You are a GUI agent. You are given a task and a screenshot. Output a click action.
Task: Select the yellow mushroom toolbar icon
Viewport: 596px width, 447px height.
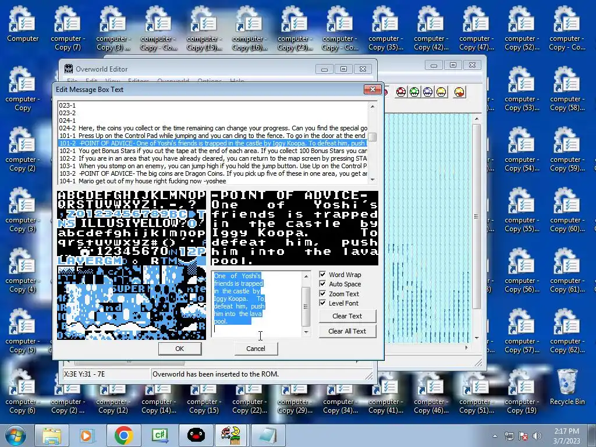pyautogui.click(x=441, y=92)
